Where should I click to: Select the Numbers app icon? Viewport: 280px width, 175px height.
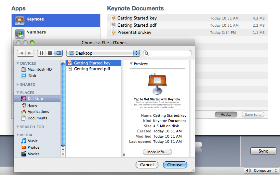tap(20, 34)
